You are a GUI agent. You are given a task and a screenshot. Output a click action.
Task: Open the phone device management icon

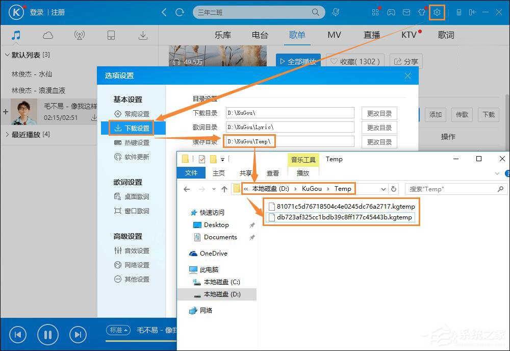(x=112, y=35)
